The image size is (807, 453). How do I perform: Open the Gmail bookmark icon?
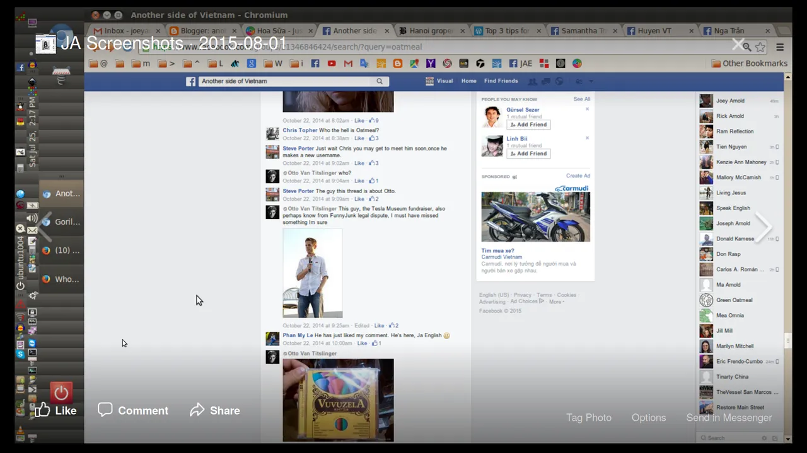click(348, 64)
